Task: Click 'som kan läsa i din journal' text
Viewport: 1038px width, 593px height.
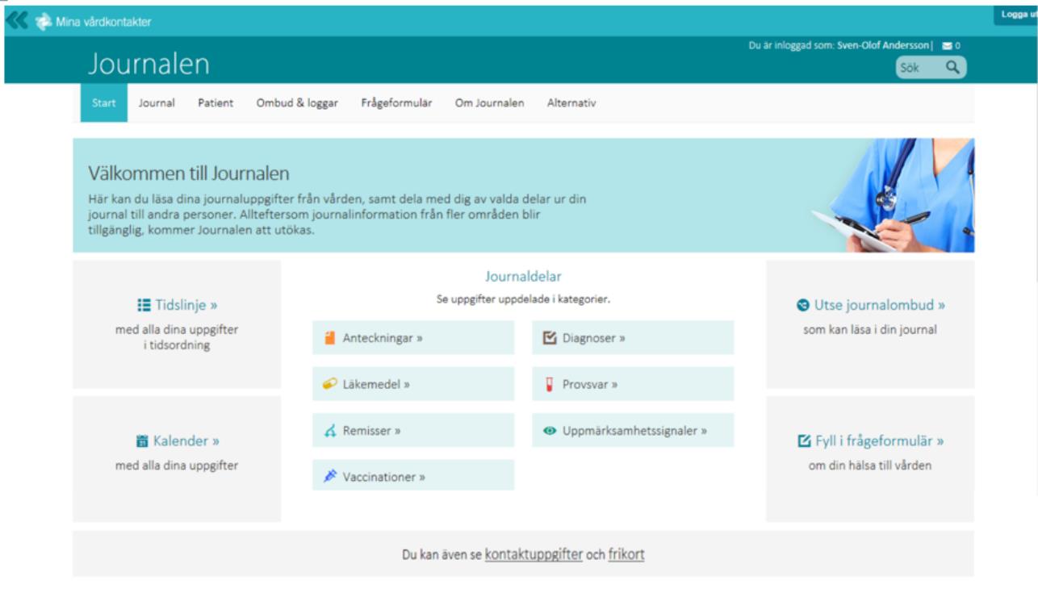Action: [870, 329]
